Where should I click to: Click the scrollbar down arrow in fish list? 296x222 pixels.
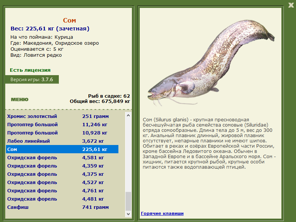pos(129,214)
